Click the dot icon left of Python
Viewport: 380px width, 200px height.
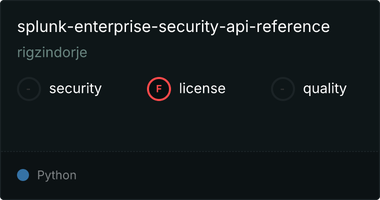tap(23, 175)
